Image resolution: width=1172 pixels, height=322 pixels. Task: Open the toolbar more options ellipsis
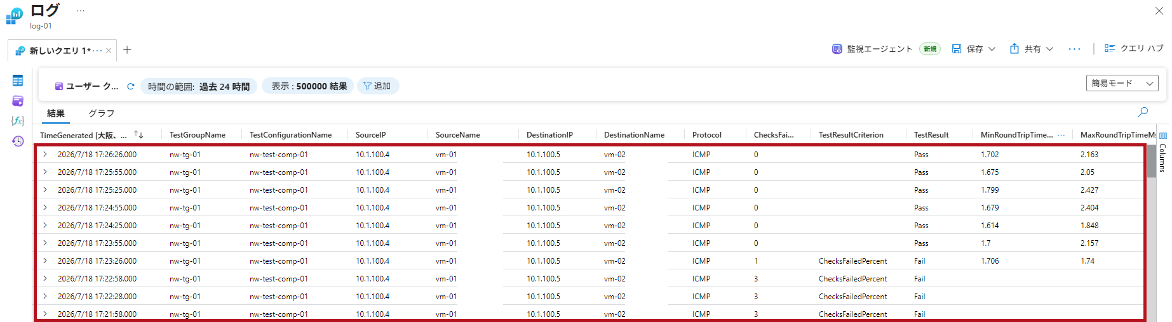click(x=1074, y=49)
